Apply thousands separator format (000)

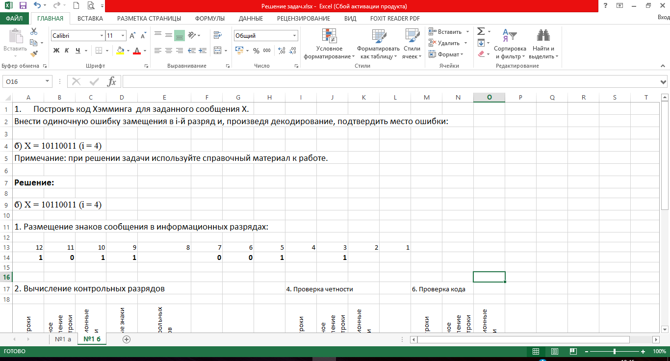pyautogui.click(x=267, y=50)
